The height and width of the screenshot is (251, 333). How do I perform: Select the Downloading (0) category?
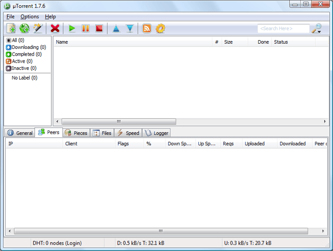[x=26, y=47]
